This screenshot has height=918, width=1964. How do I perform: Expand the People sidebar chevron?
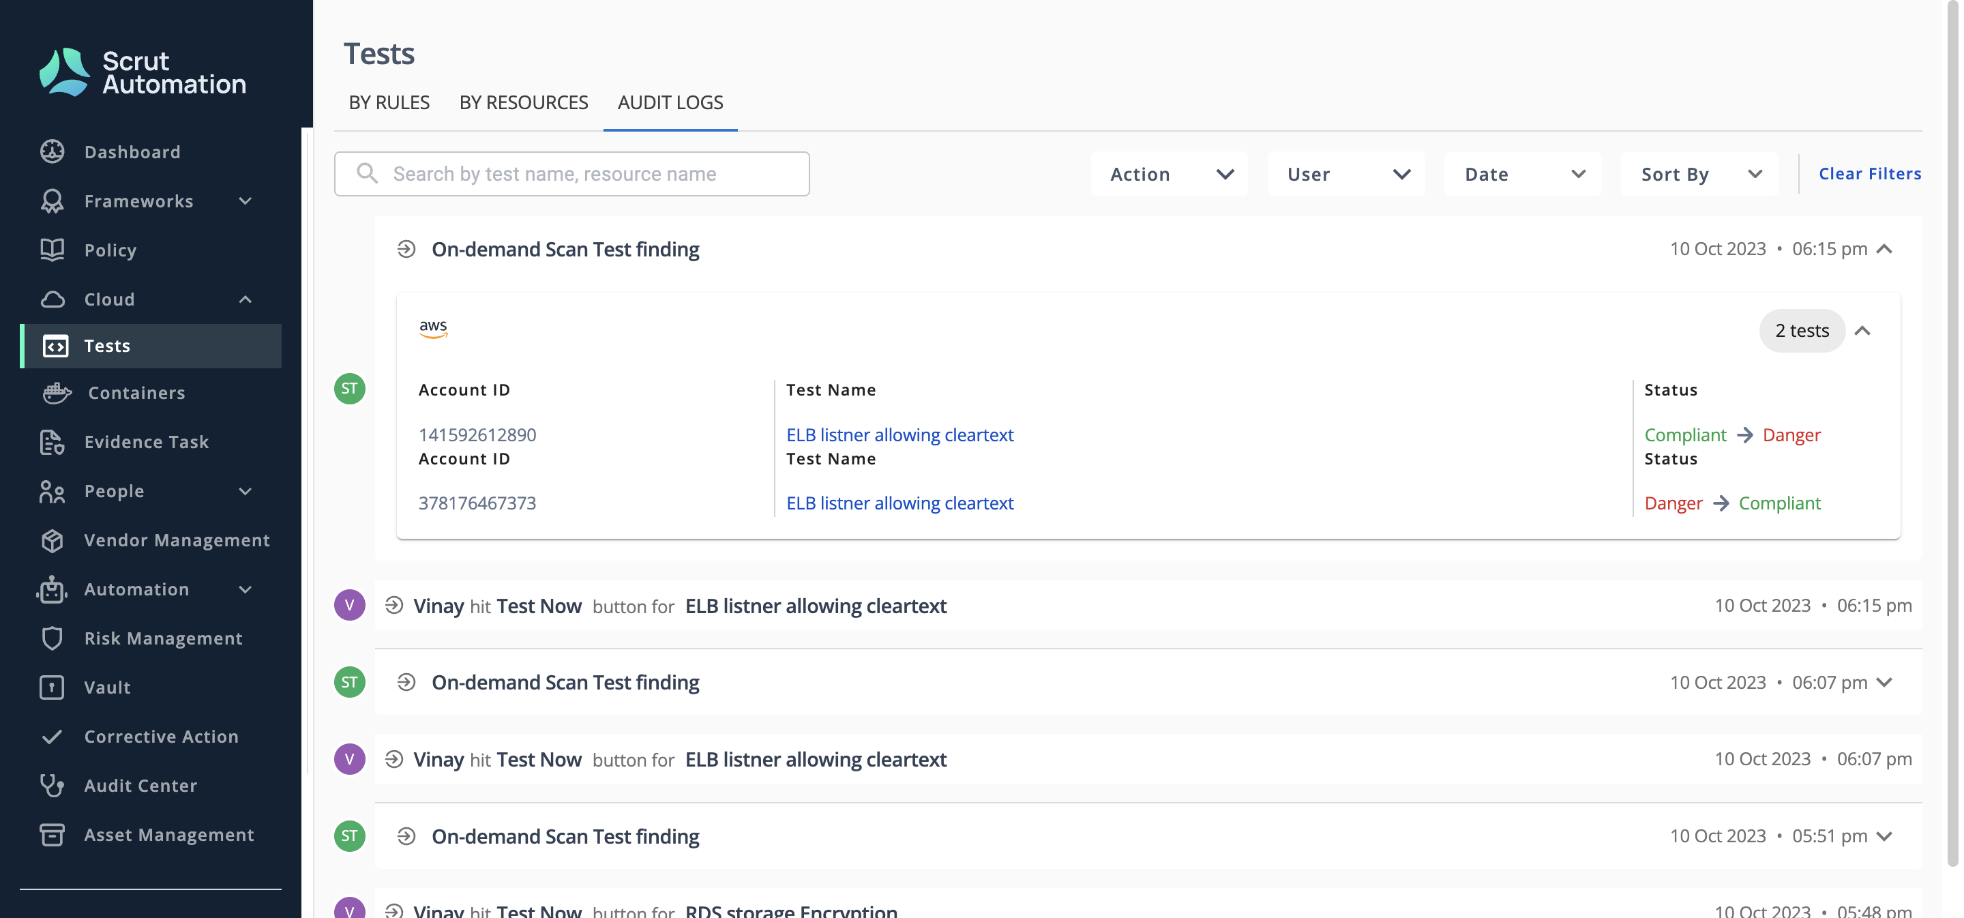point(245,492)
